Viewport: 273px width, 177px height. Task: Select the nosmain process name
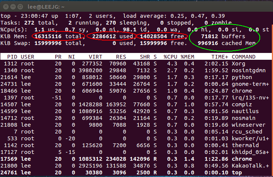point(244,118)
